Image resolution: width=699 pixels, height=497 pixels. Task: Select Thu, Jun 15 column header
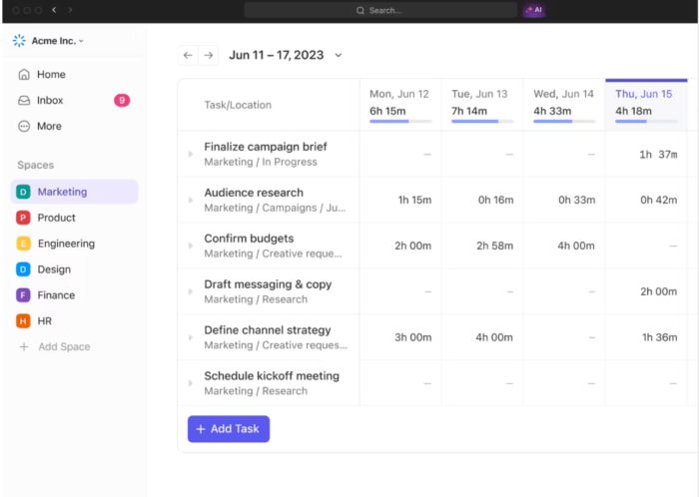tap(644, 94)
